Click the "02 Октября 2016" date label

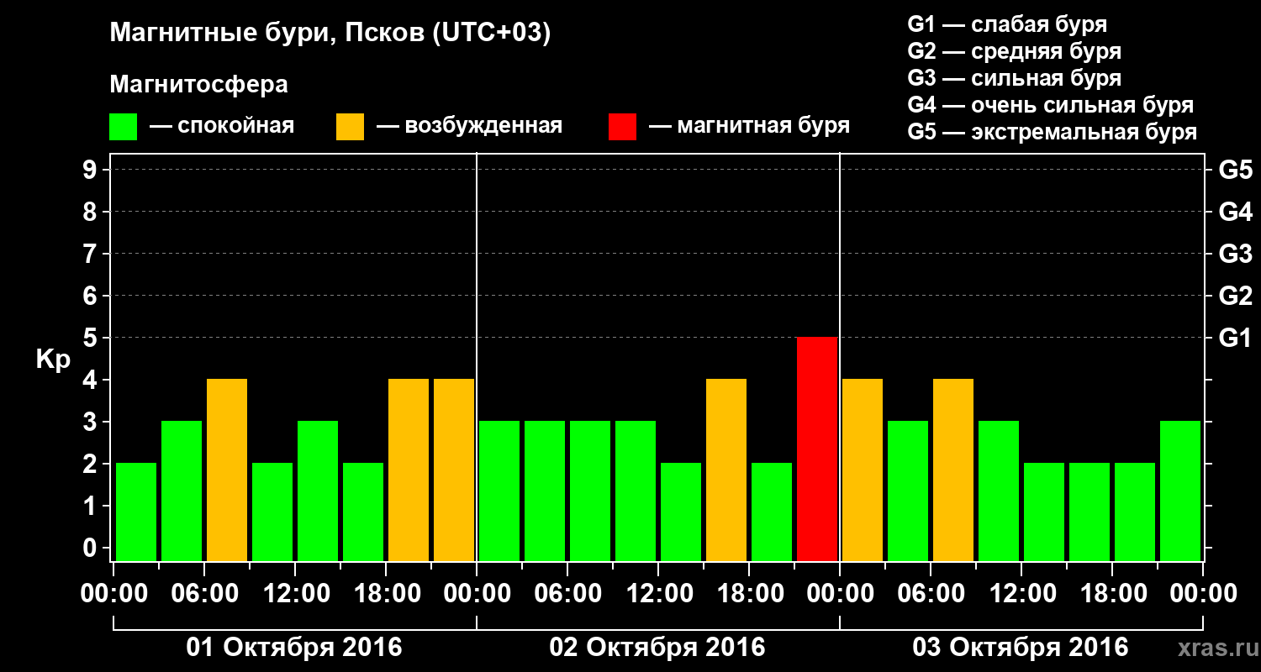657,648
